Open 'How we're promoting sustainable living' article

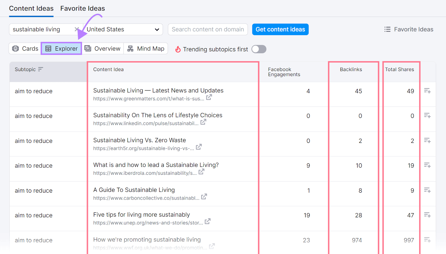click(147, 240)
